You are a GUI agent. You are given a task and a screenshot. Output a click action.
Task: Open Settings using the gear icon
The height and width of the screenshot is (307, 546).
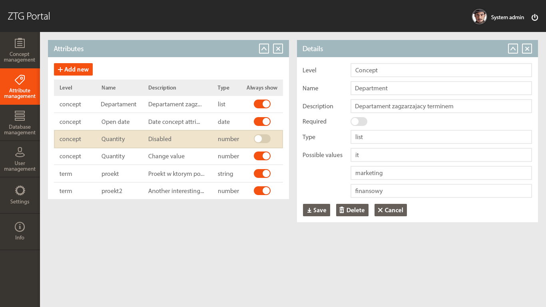coord(20,195)
